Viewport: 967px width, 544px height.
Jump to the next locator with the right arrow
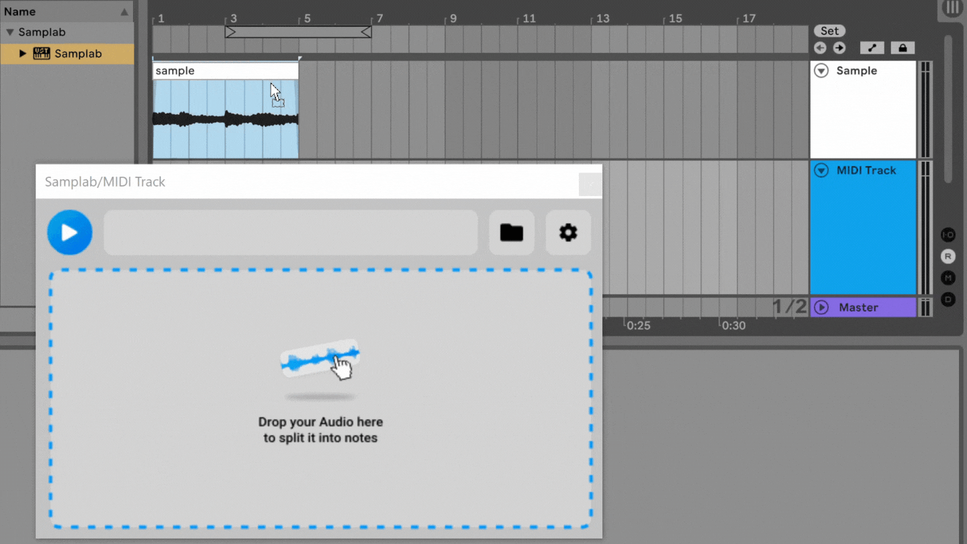coord(839,48)
